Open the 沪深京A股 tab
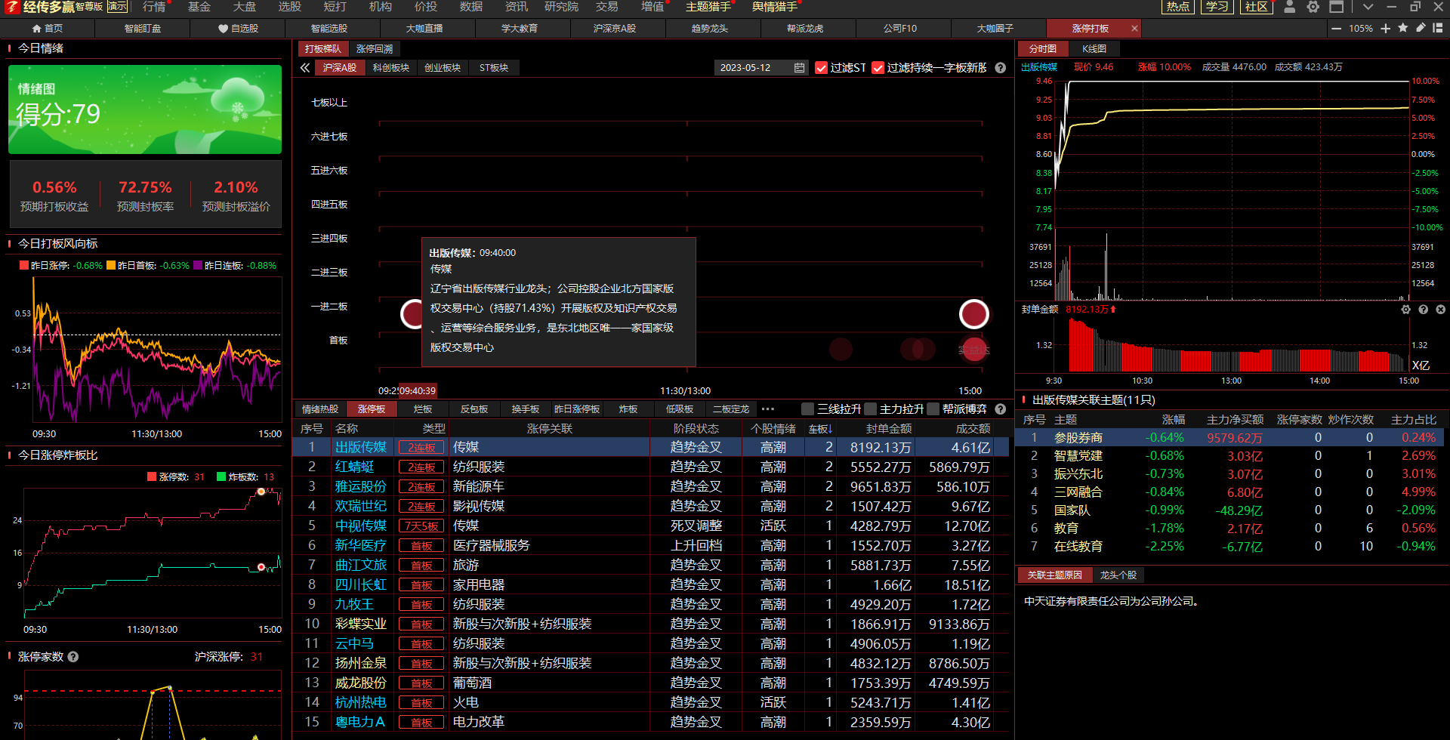 coord(615,29)
